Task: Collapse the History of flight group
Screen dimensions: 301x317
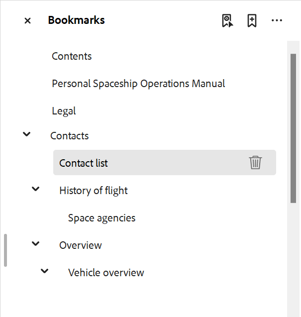Action: (x=35, y=189)
